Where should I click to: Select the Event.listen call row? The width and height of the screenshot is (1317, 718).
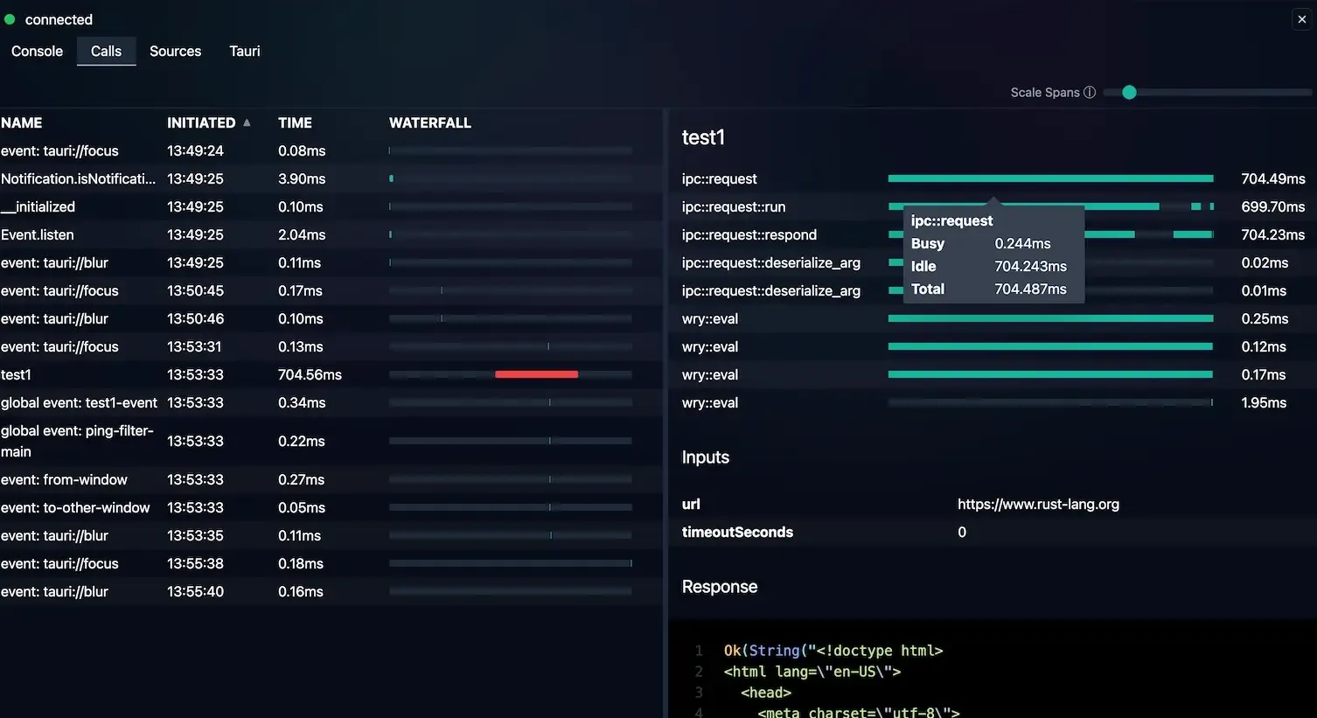tap(331, 234)
